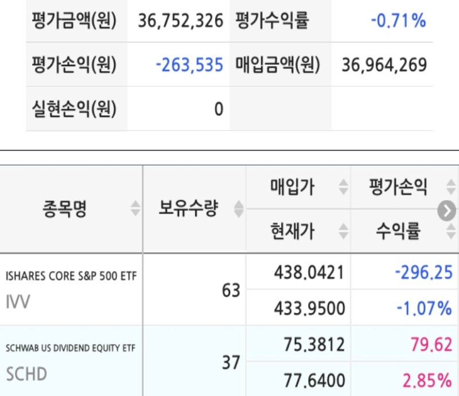459x396 pixels.
Task: Click the 수익률 column header
Action: coord(398,231)
